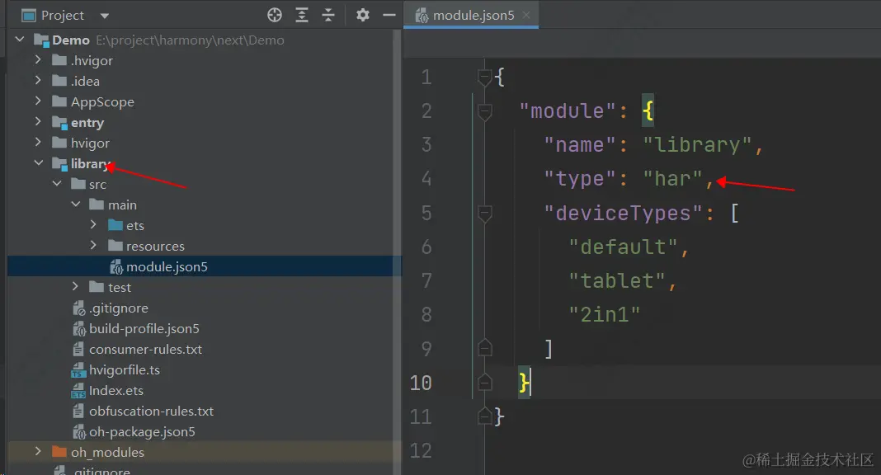Click the entry module folder icon
The width and height of the screenshot is (881, 475).
tap(59, 122)
